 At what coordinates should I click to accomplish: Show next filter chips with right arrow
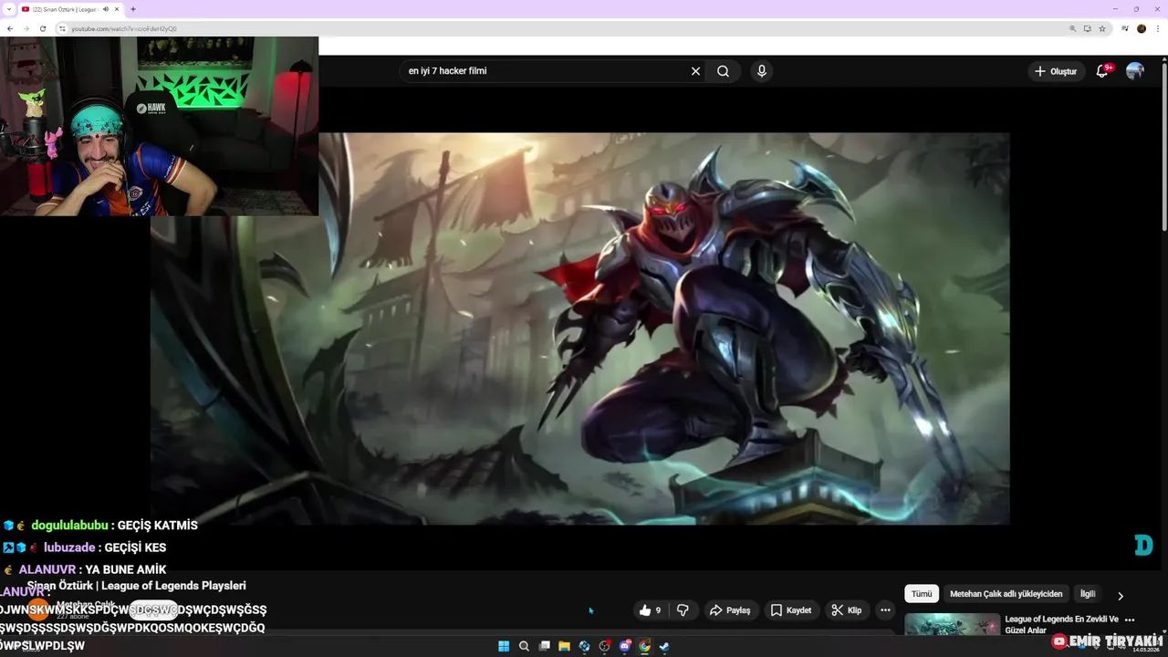coord(1121,595)
